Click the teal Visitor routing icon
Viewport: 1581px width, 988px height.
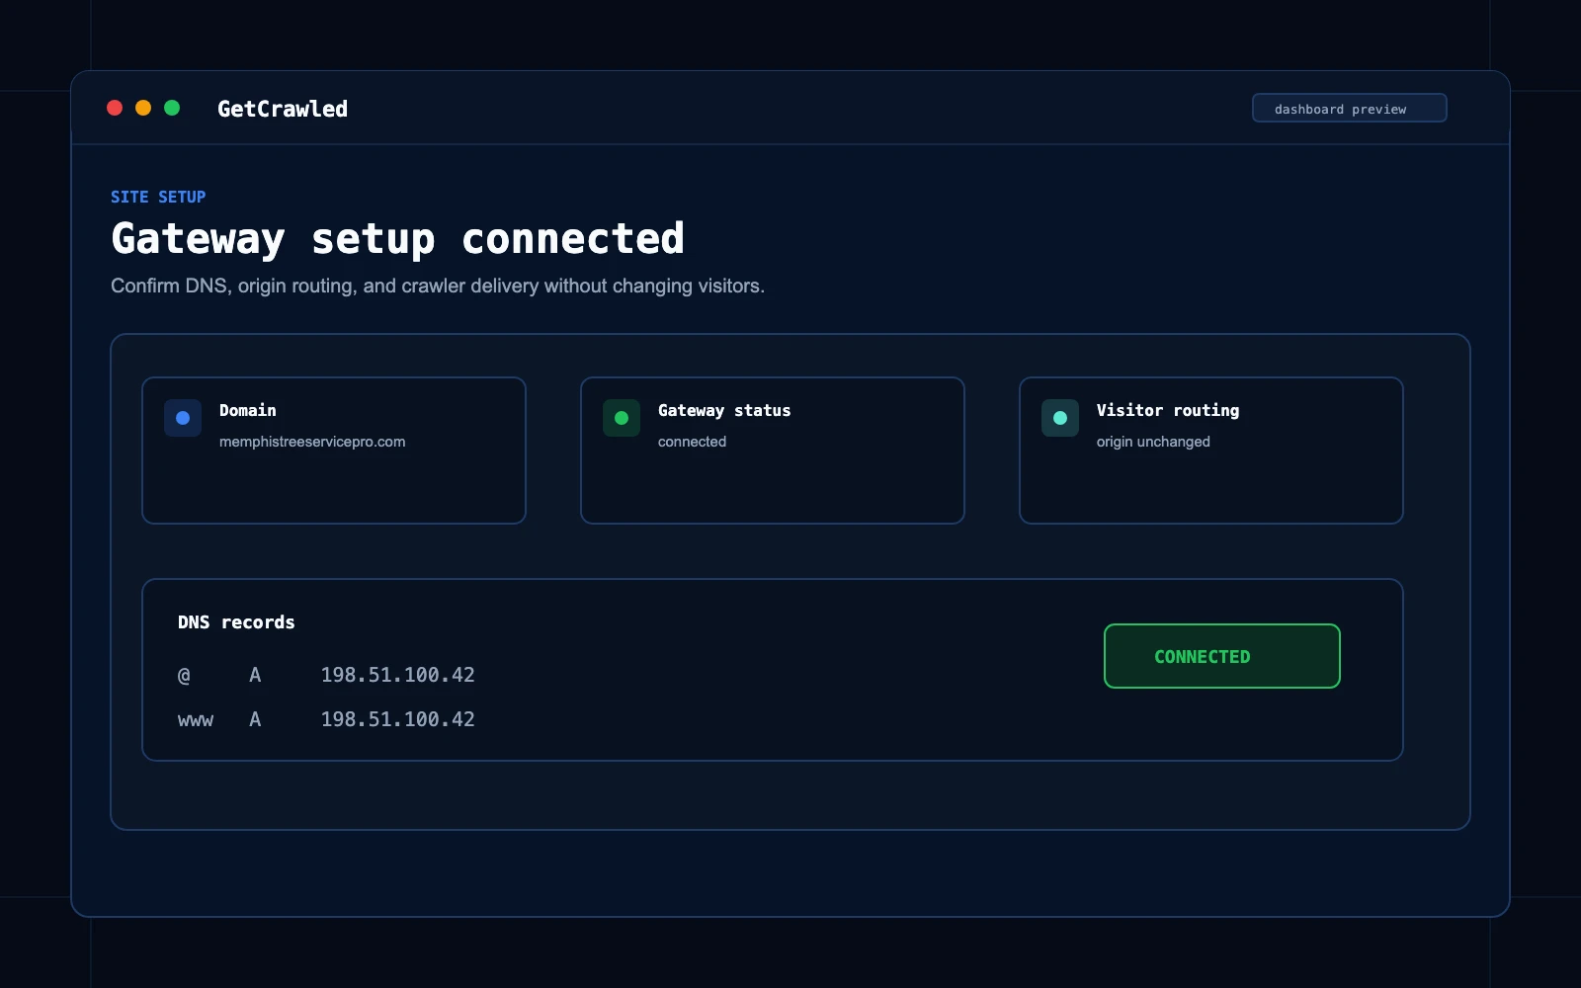coord(1060,418)
